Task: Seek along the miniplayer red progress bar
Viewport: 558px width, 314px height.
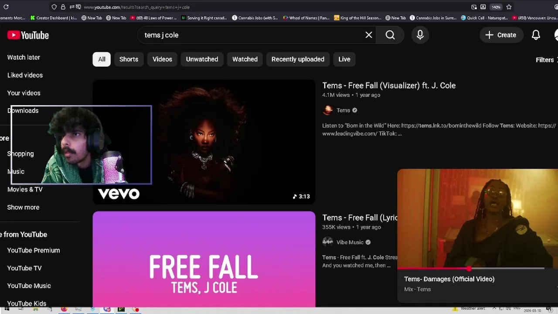Action: coord(471,269)
